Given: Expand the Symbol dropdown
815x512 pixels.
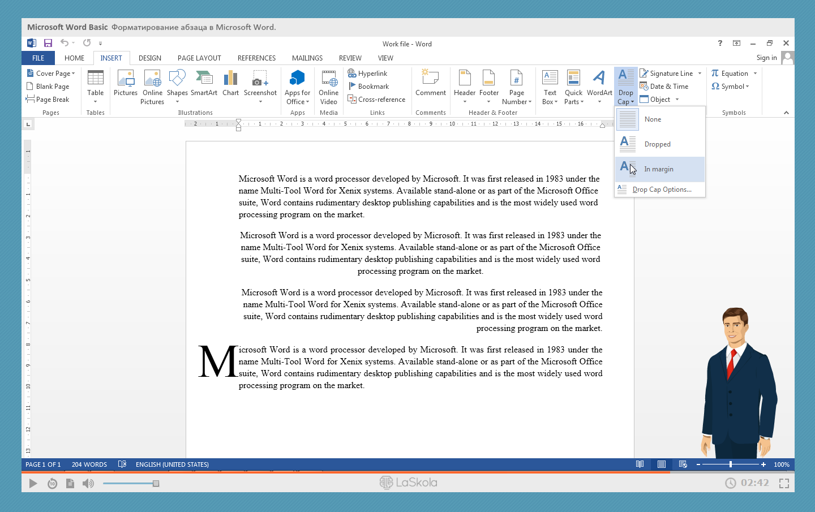Looking at the screenshot, I should [731, 87].
